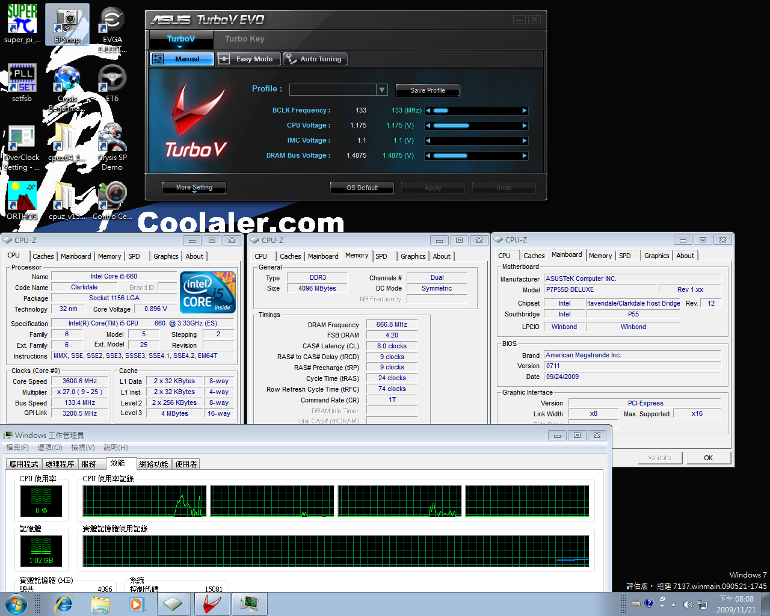Decrease IMC Voltage with left arrow
Screen dimensions: 770x616
pyautogui.click(x=428, y=141)
